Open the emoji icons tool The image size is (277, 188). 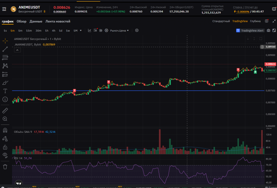[5, 99]
